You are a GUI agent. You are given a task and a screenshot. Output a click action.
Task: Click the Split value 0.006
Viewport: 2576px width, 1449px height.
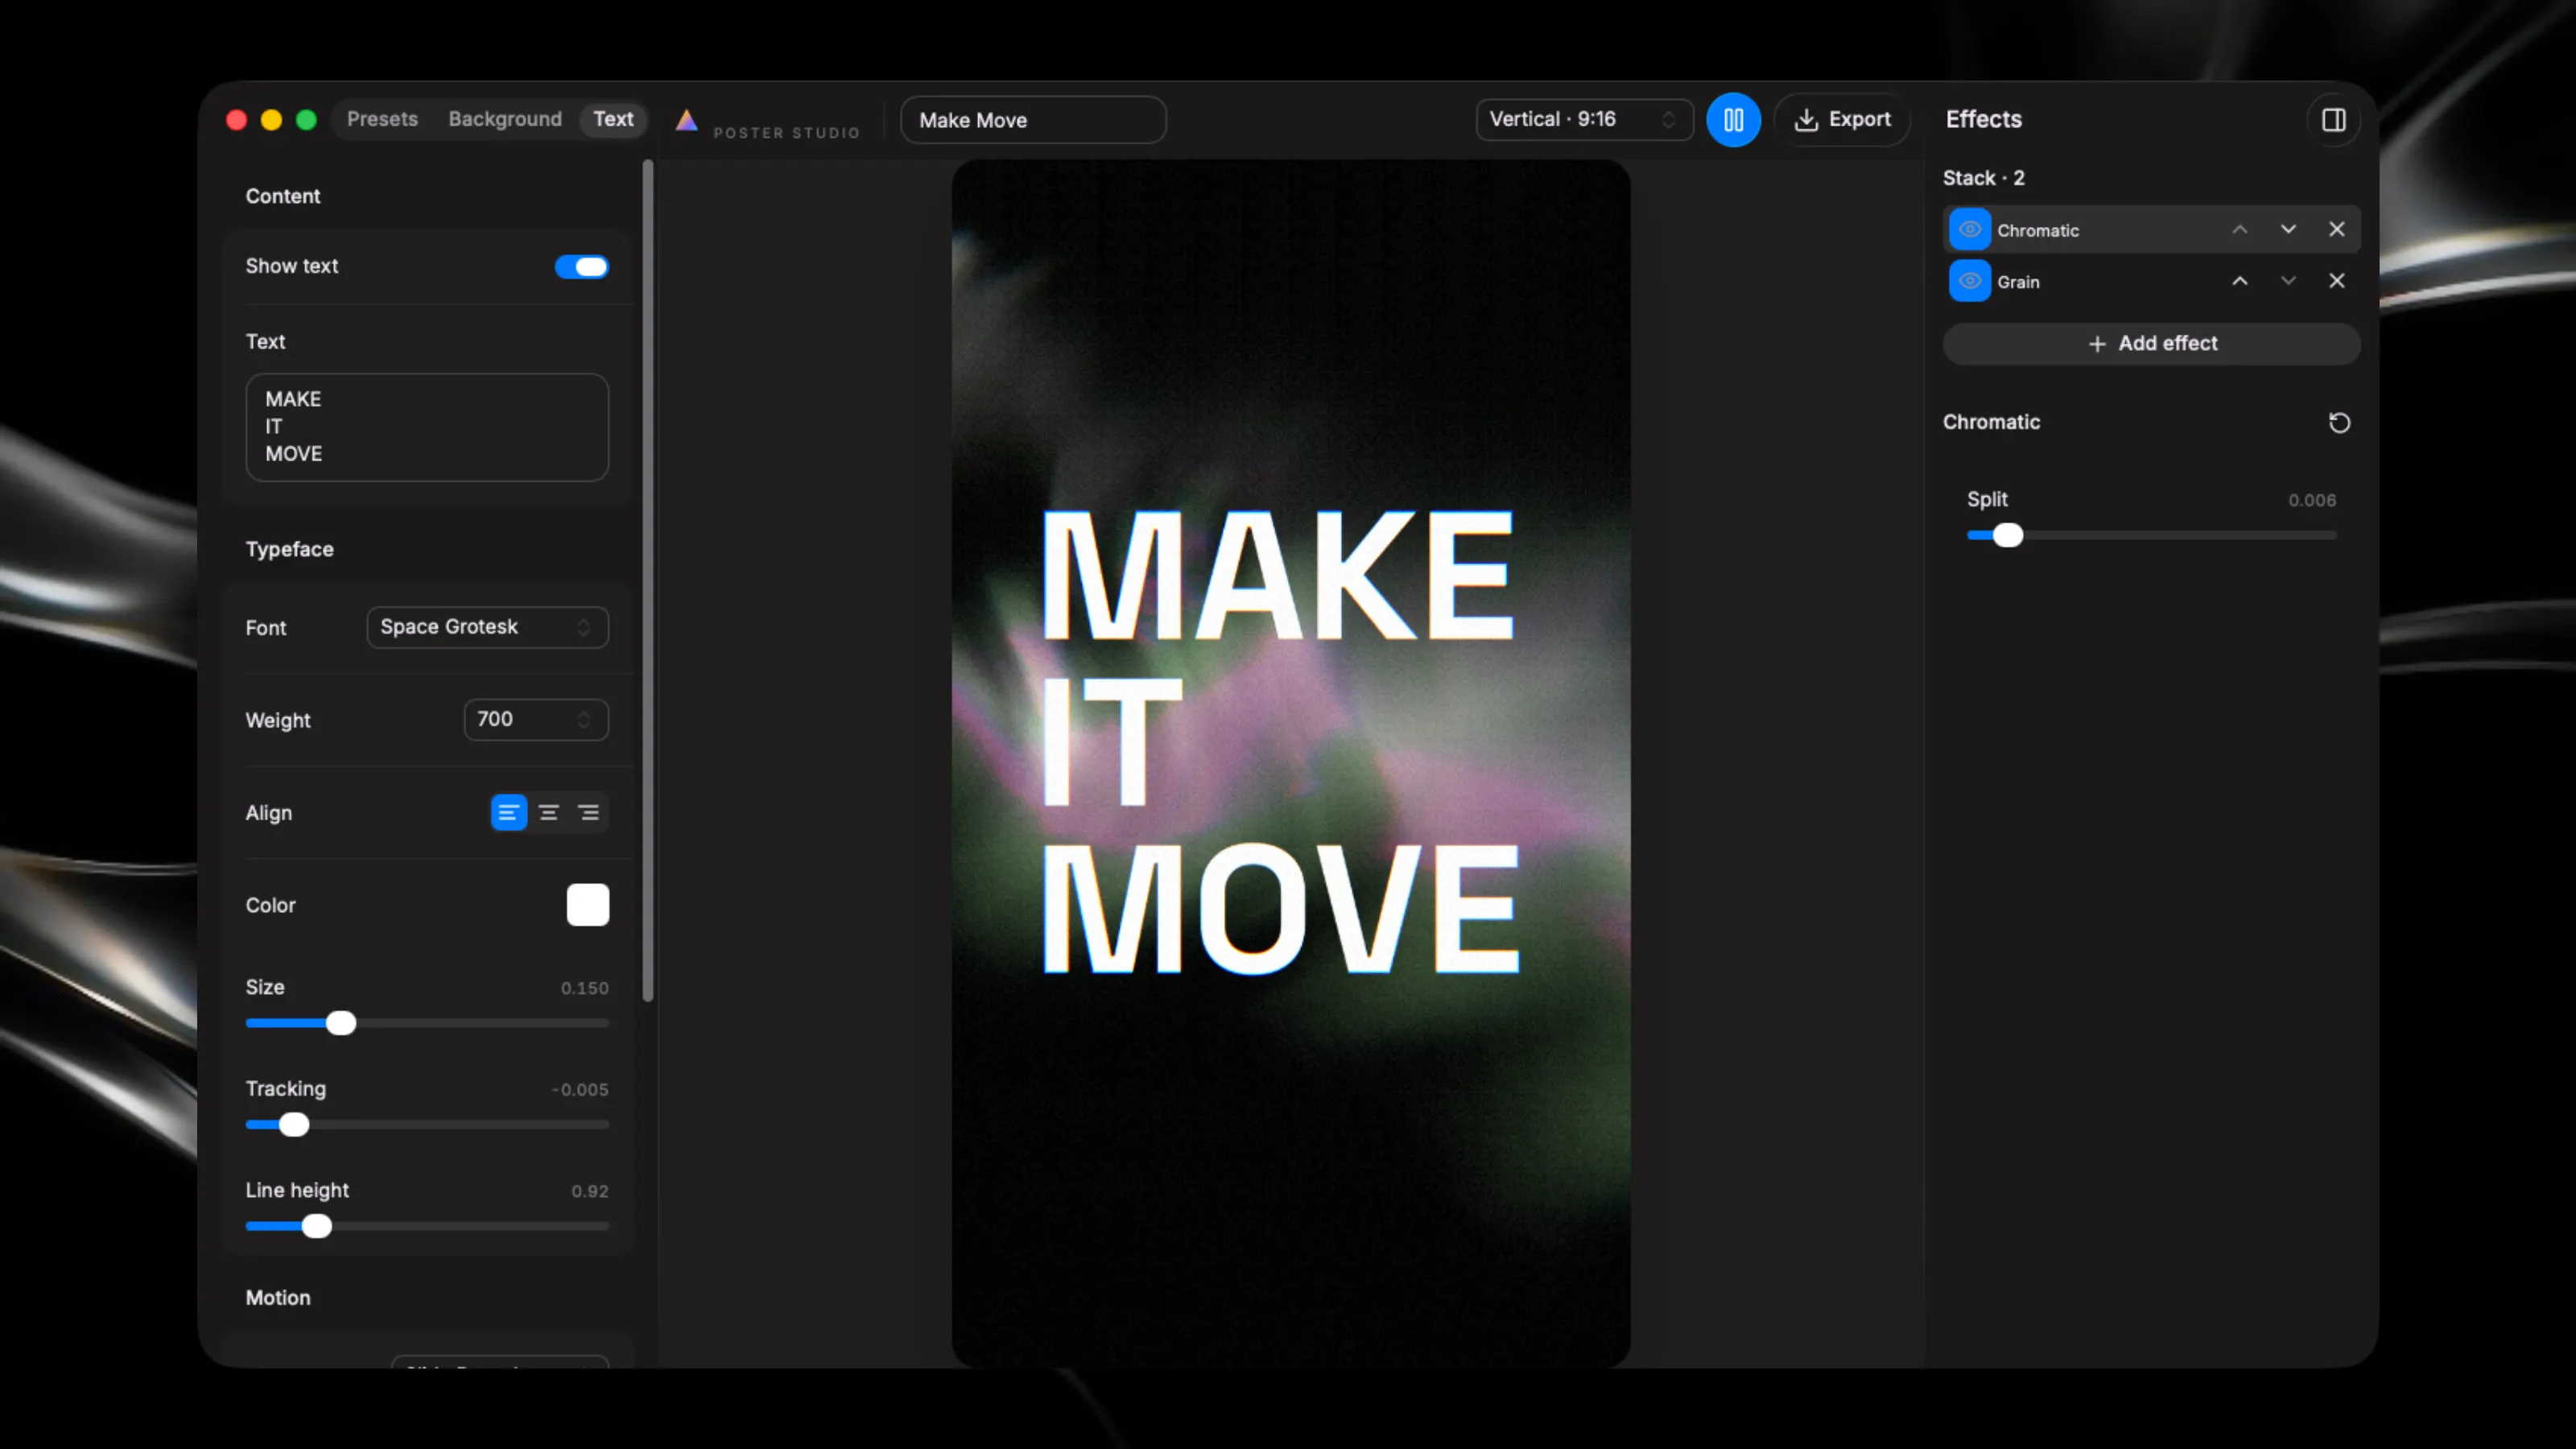2312,501
